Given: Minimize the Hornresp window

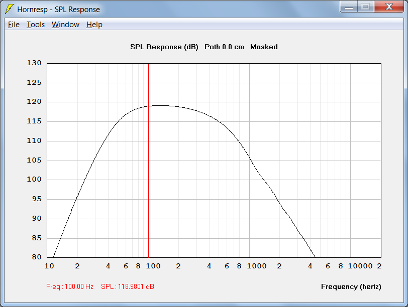Looking at the screenshot, I should click(349, 7).
